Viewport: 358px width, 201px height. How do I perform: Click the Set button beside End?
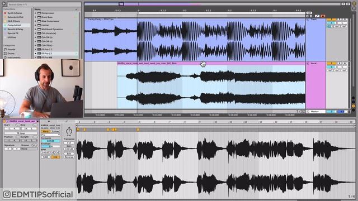click(x=35, y=125)
